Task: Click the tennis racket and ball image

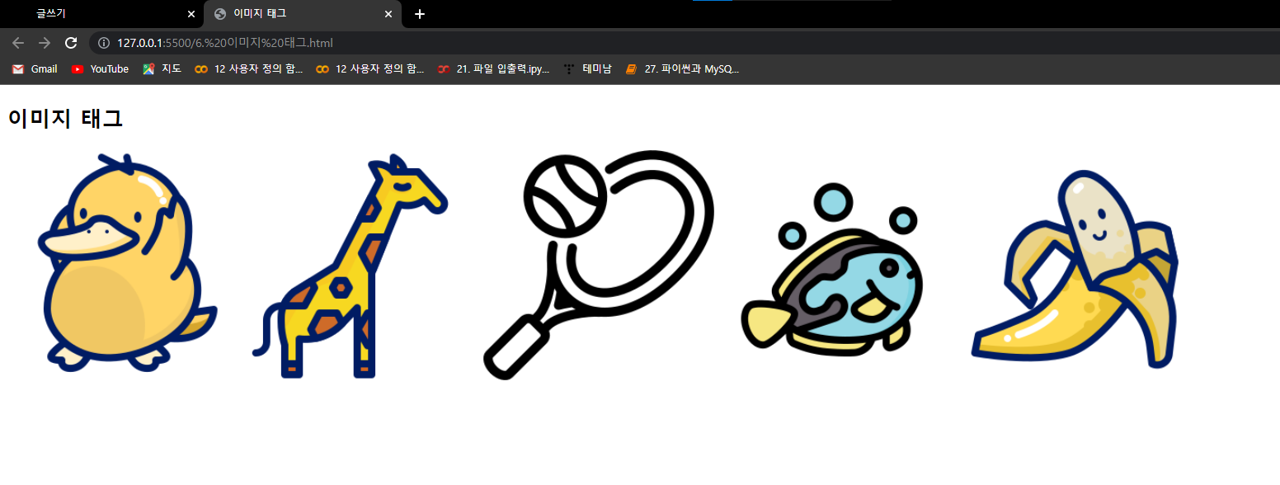Action: point(600,265)
